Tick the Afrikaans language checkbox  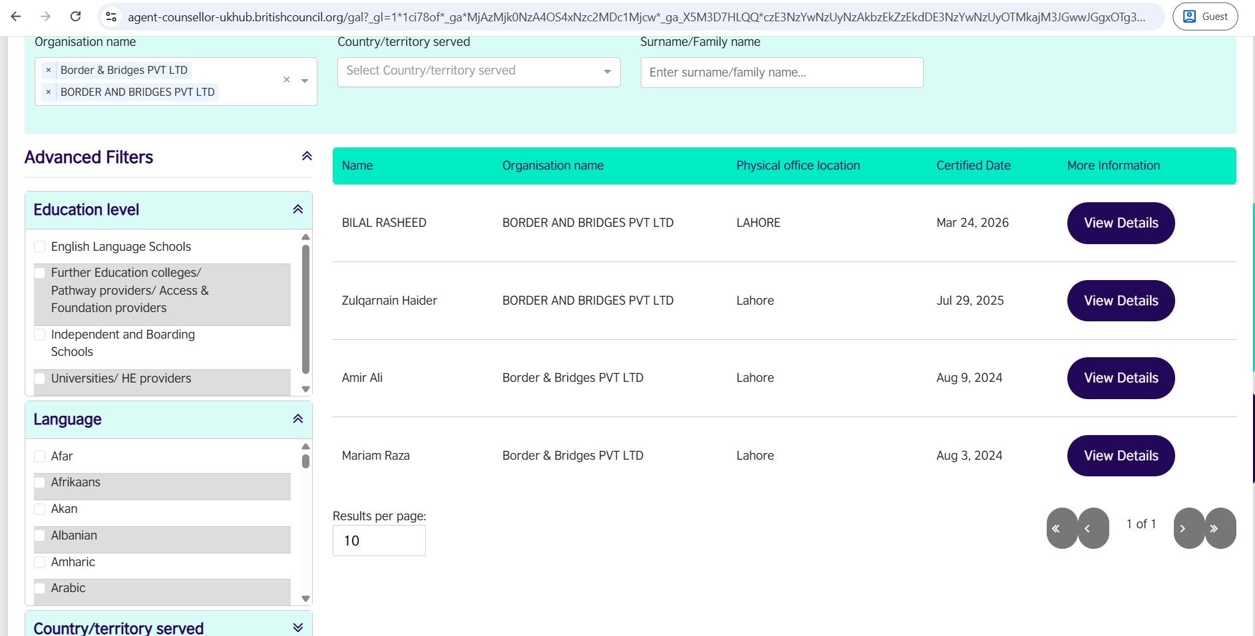click(x=40, y=482)
